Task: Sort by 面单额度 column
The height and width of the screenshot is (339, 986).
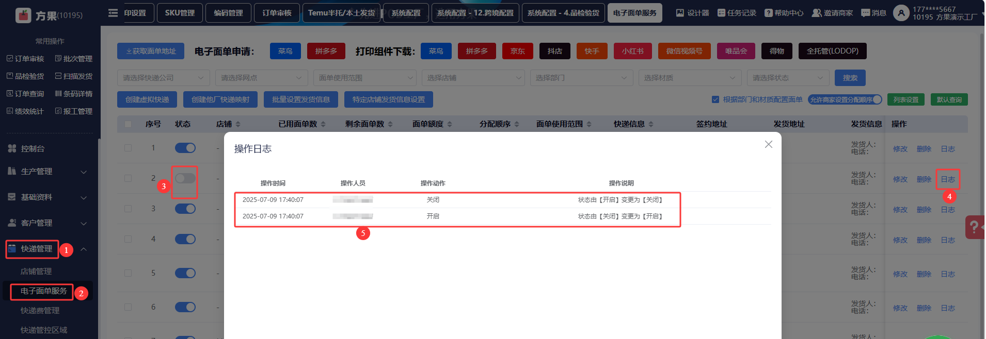Action: (450, 124)
